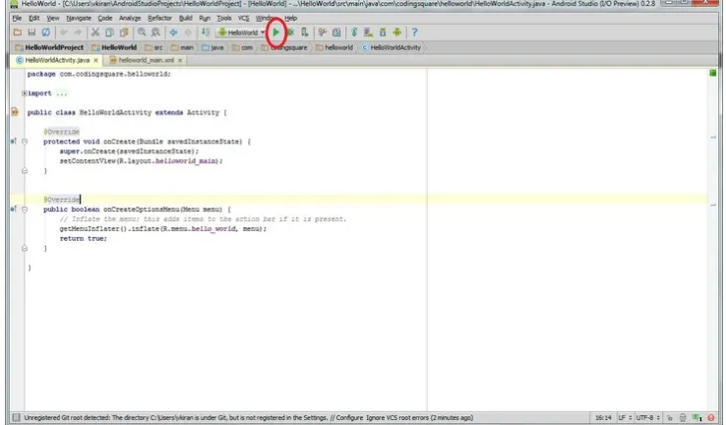The width and height of the screenshot is (726, 425).
Task: Click the override gutter marker beside onCreate
Action: pos(14,142)
